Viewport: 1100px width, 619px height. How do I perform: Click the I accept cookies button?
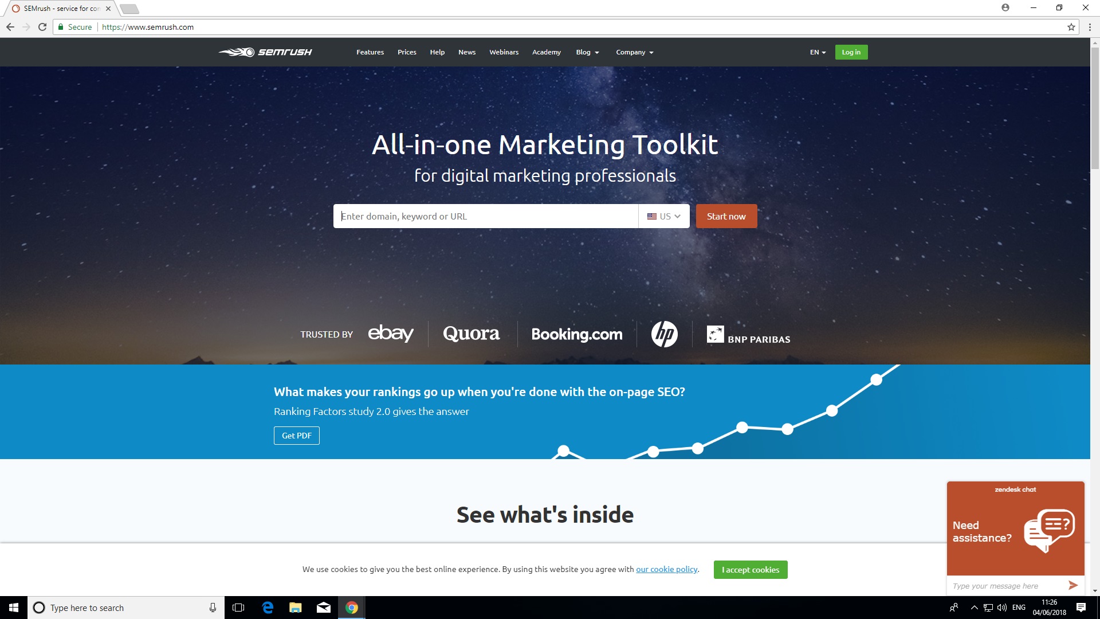coord(750,569)
